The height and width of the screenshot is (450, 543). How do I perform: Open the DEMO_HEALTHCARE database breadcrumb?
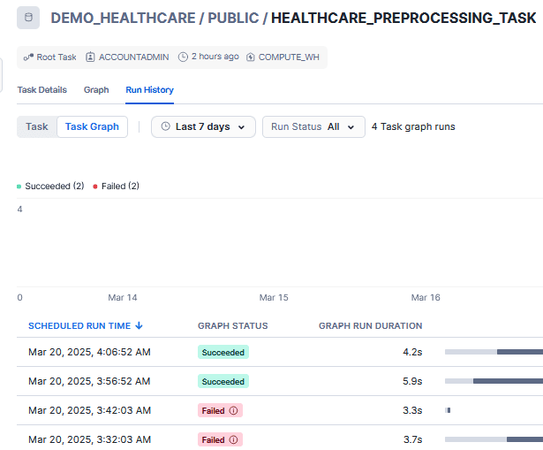click(124, 18)
